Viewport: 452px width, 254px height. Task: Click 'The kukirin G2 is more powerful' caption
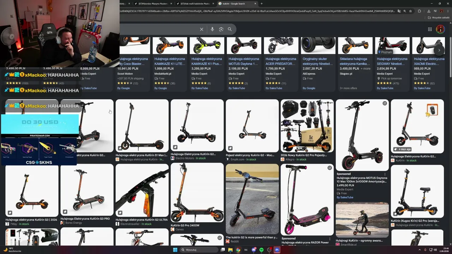[252, 237]
